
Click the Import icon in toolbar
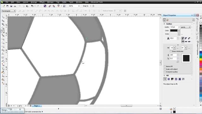click(50, 6)
